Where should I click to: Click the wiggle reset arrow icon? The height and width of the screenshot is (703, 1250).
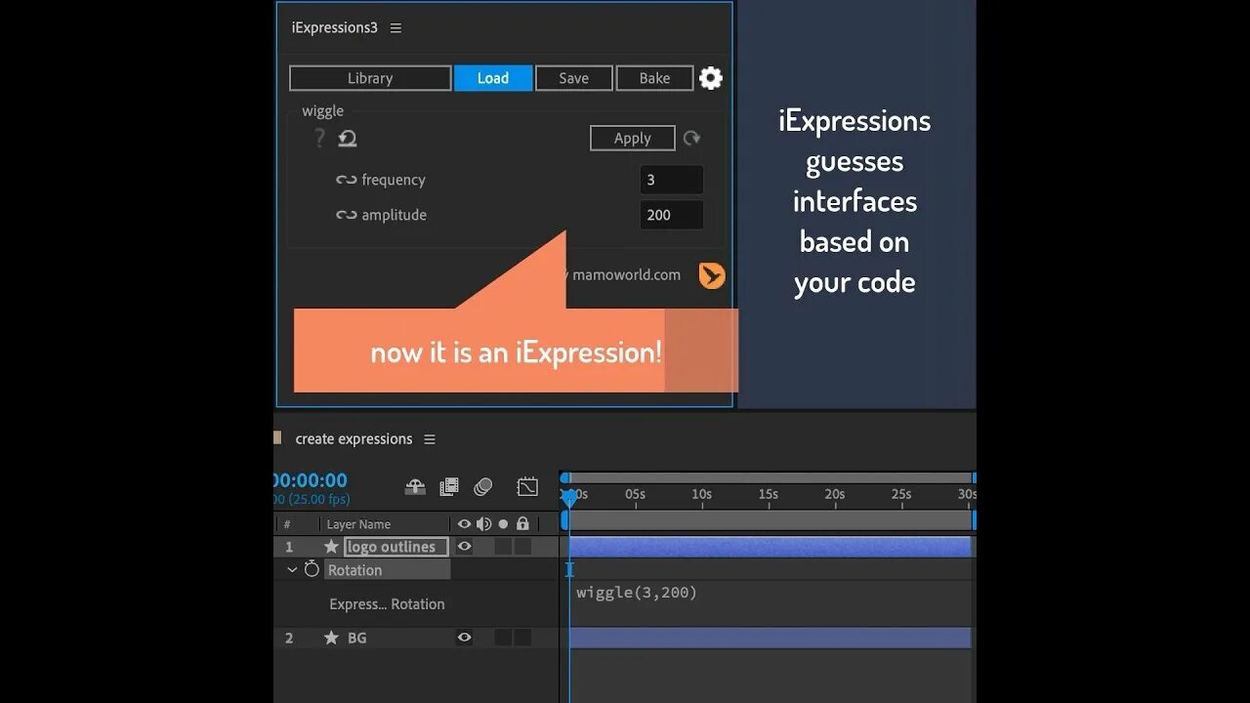click(x=348, y=139)
